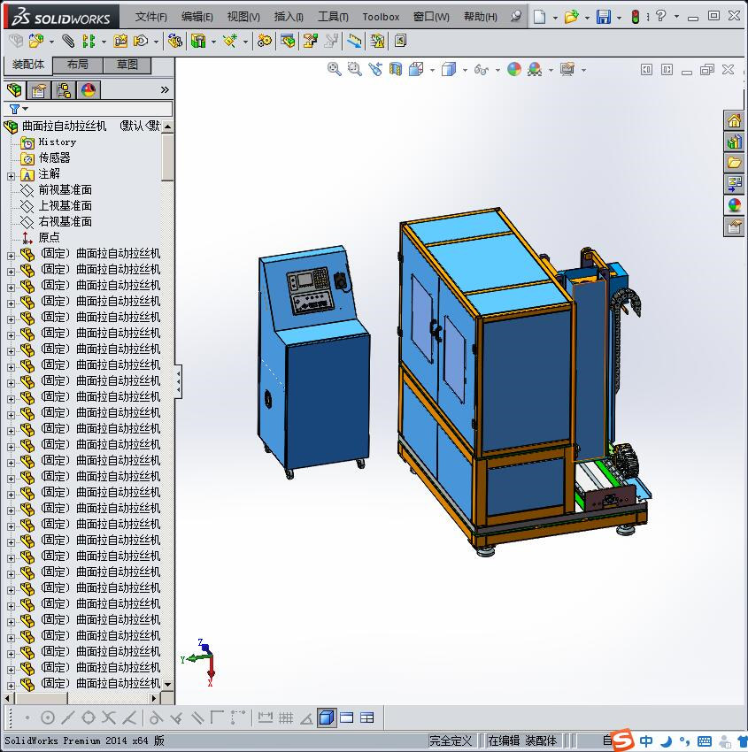748x752 pixels.
Task: Toggle the Hide/Show items glasses icon
Action: (x=480, y=69)
